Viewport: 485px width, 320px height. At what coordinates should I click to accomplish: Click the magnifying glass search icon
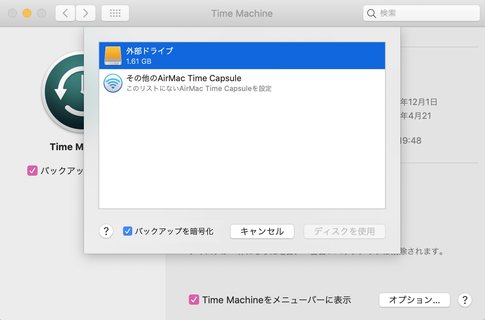pos(371,14)
